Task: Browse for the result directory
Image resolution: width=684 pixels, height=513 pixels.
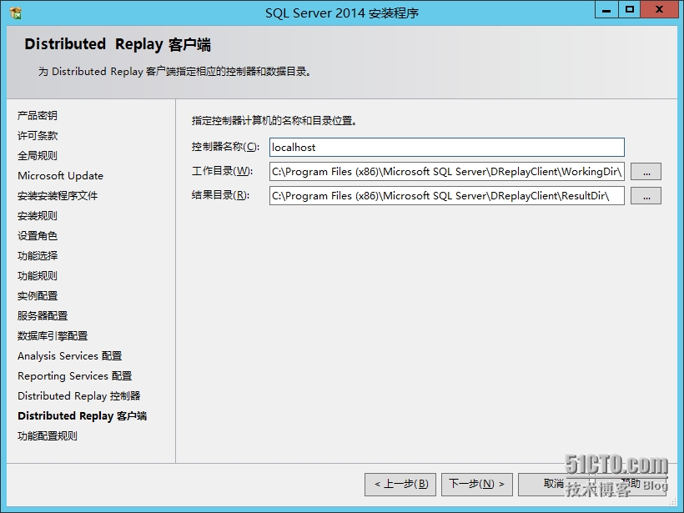Action: (x=646, y=196)
